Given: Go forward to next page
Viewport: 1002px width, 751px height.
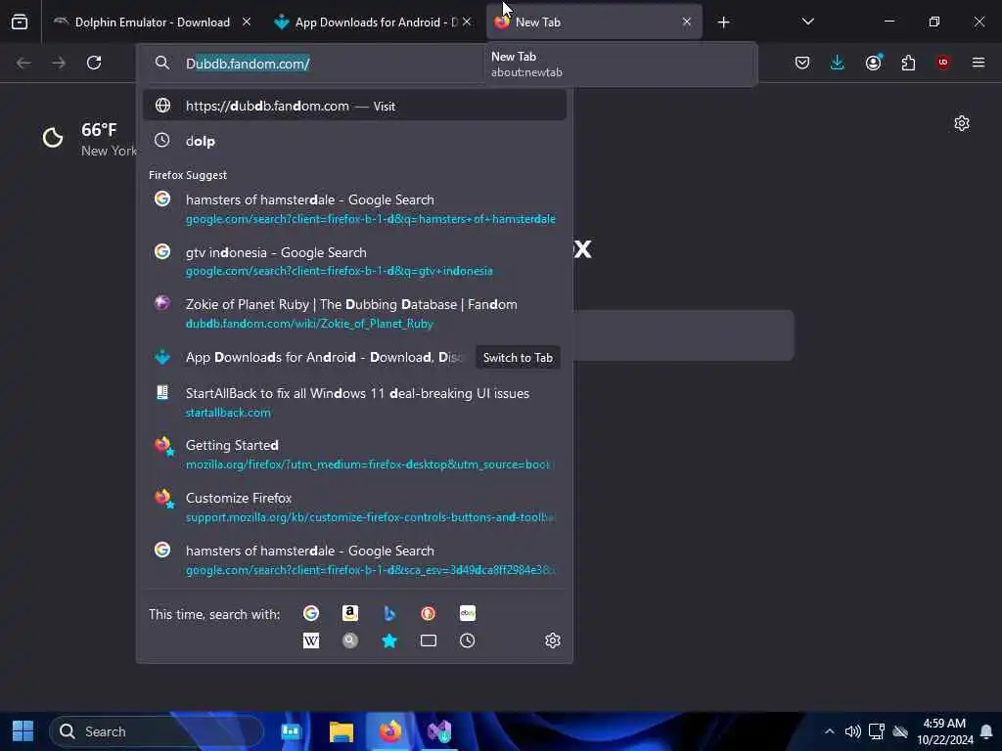Looking at the screenshot, I should click(59, 63).
